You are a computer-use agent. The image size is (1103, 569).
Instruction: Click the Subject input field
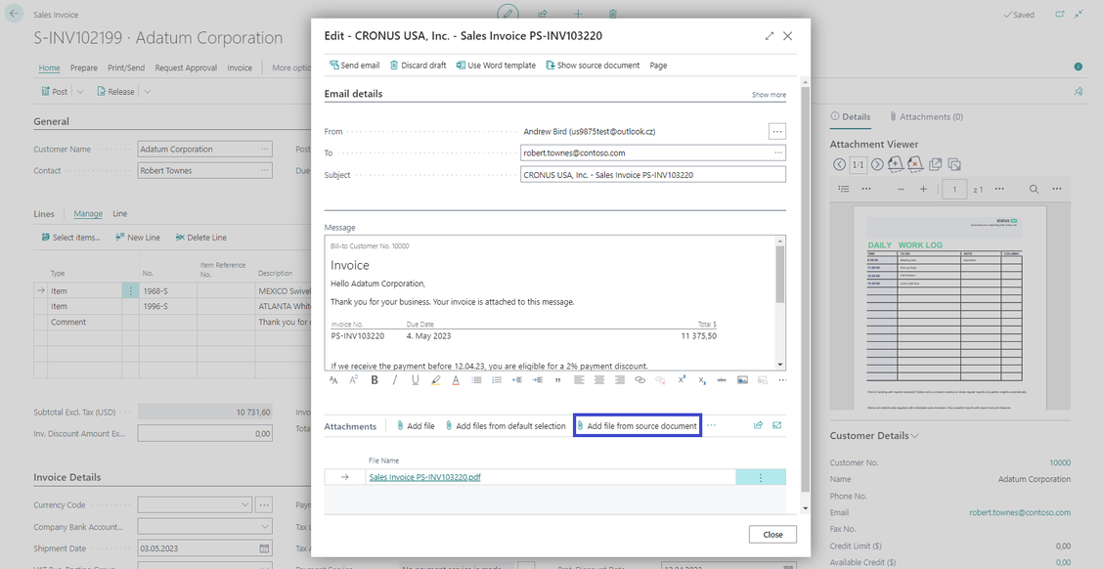pos(652,175)
